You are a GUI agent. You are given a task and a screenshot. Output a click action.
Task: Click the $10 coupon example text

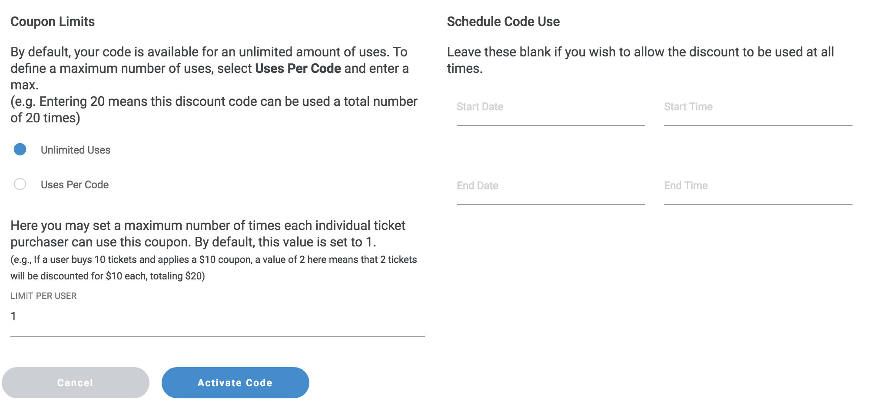coord(213,268)
